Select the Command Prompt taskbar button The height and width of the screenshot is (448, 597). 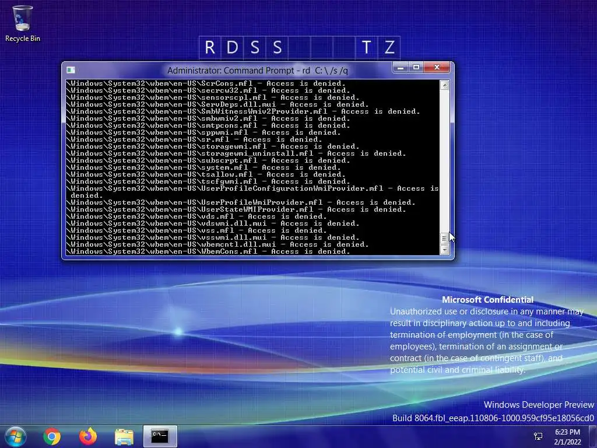[160, 436]
